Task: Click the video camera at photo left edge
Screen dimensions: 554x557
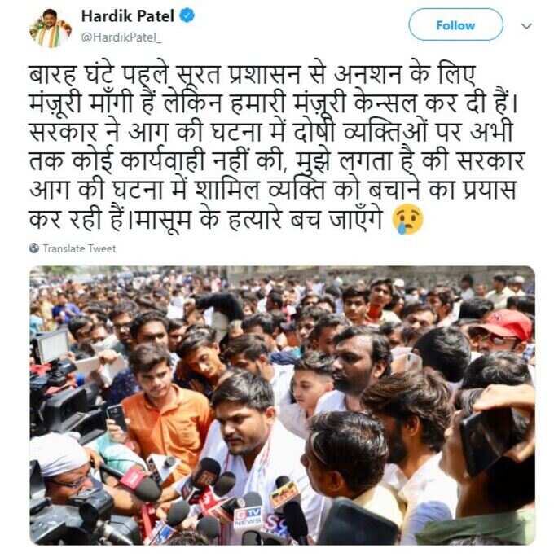Action: pos(57,401)
